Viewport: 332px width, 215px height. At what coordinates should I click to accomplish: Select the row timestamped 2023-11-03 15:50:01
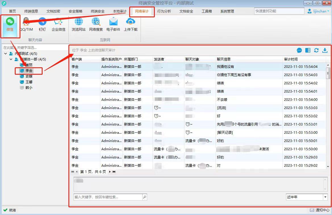pos(198,141)
